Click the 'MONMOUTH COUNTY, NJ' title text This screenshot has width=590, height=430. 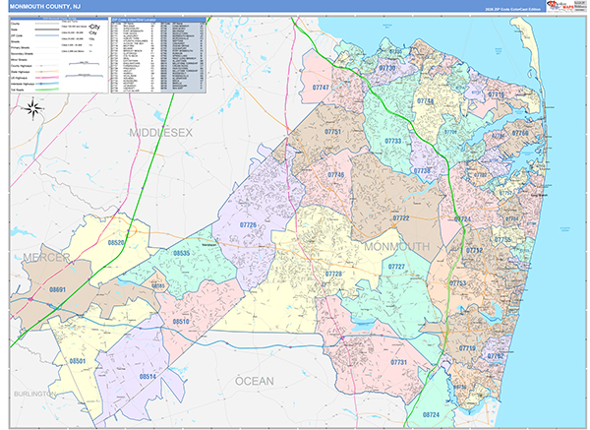tap(45, 7)
